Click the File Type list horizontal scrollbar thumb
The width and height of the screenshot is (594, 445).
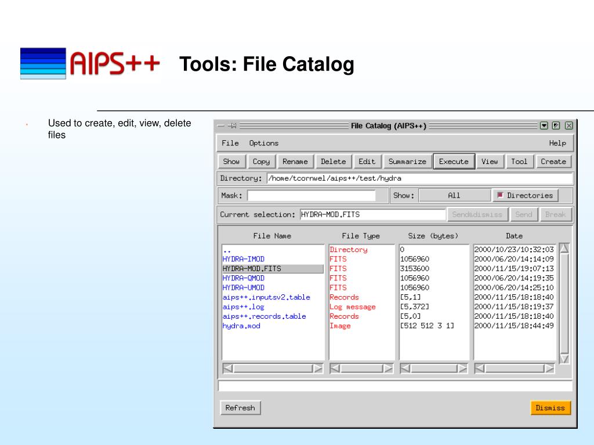click(361, 368)
